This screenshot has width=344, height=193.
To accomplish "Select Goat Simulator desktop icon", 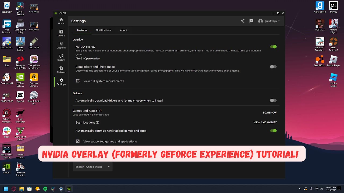I will [x=20, y=116].
